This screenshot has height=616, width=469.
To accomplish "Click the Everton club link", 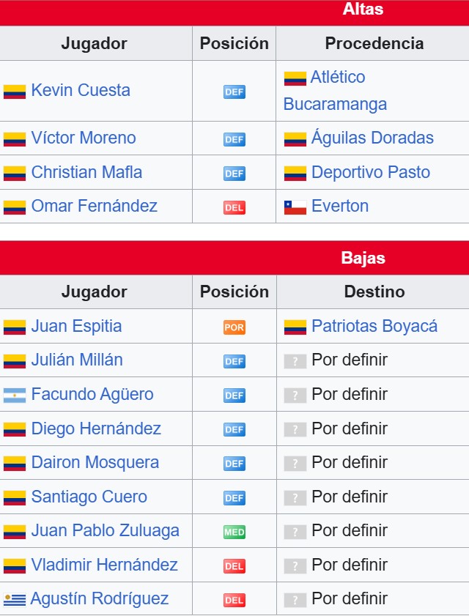I will tap(340, 206).
